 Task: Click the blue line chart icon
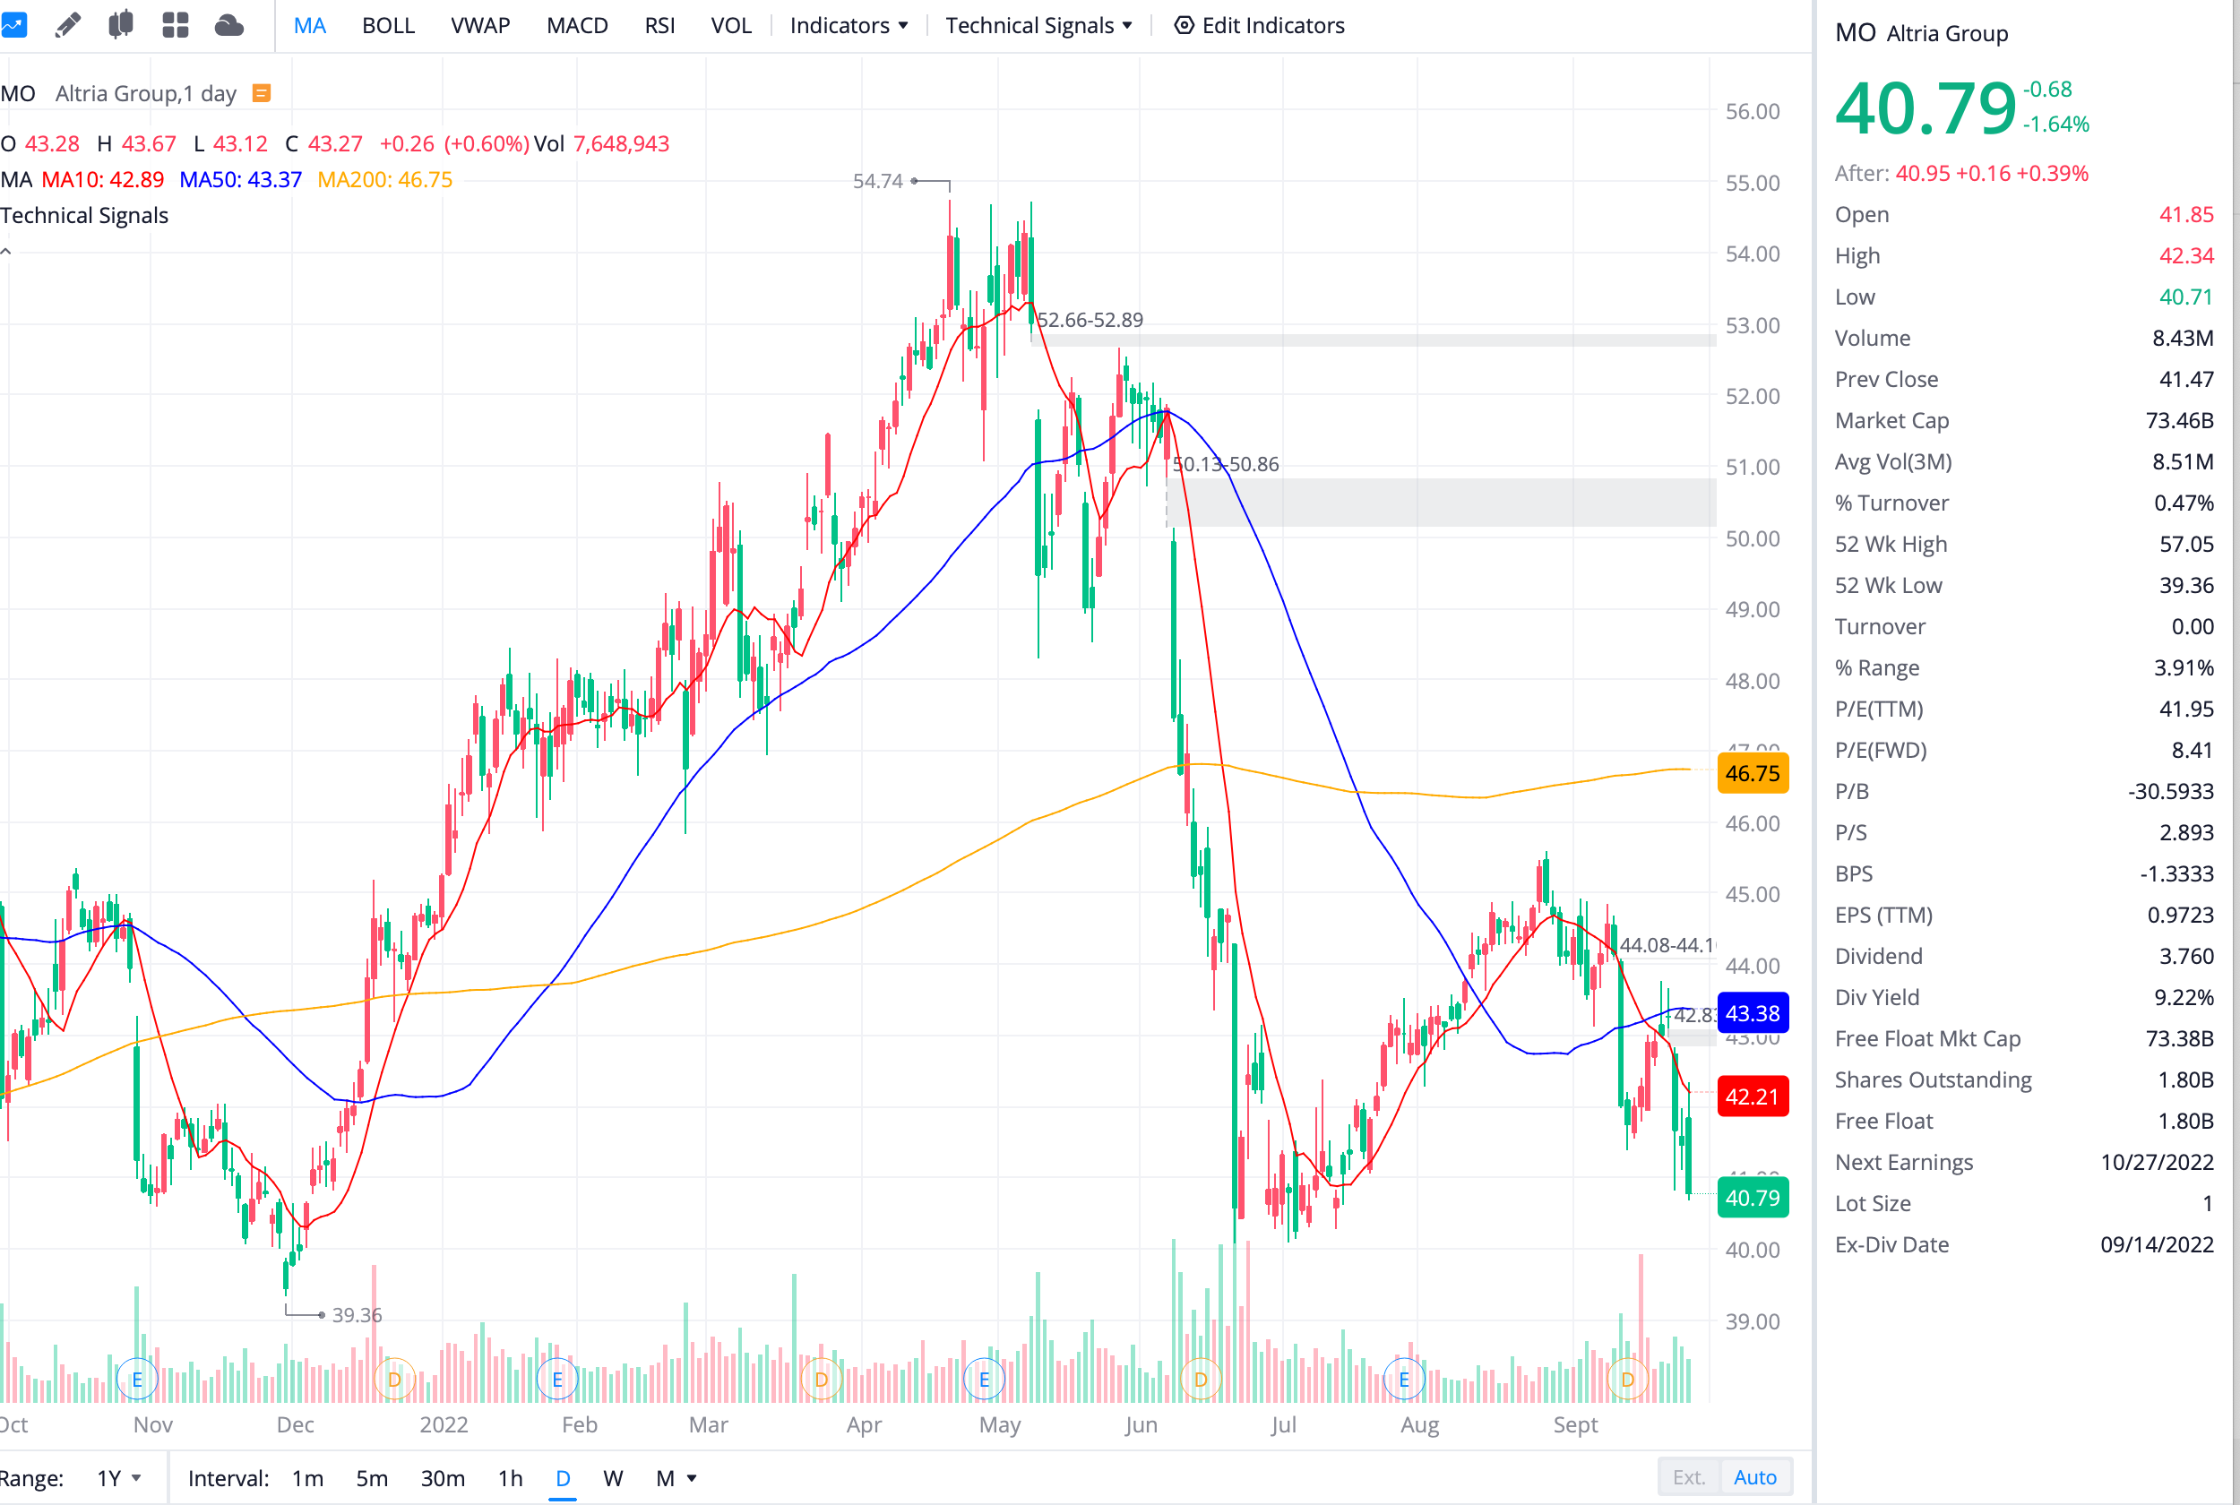[x=13, y=25]
